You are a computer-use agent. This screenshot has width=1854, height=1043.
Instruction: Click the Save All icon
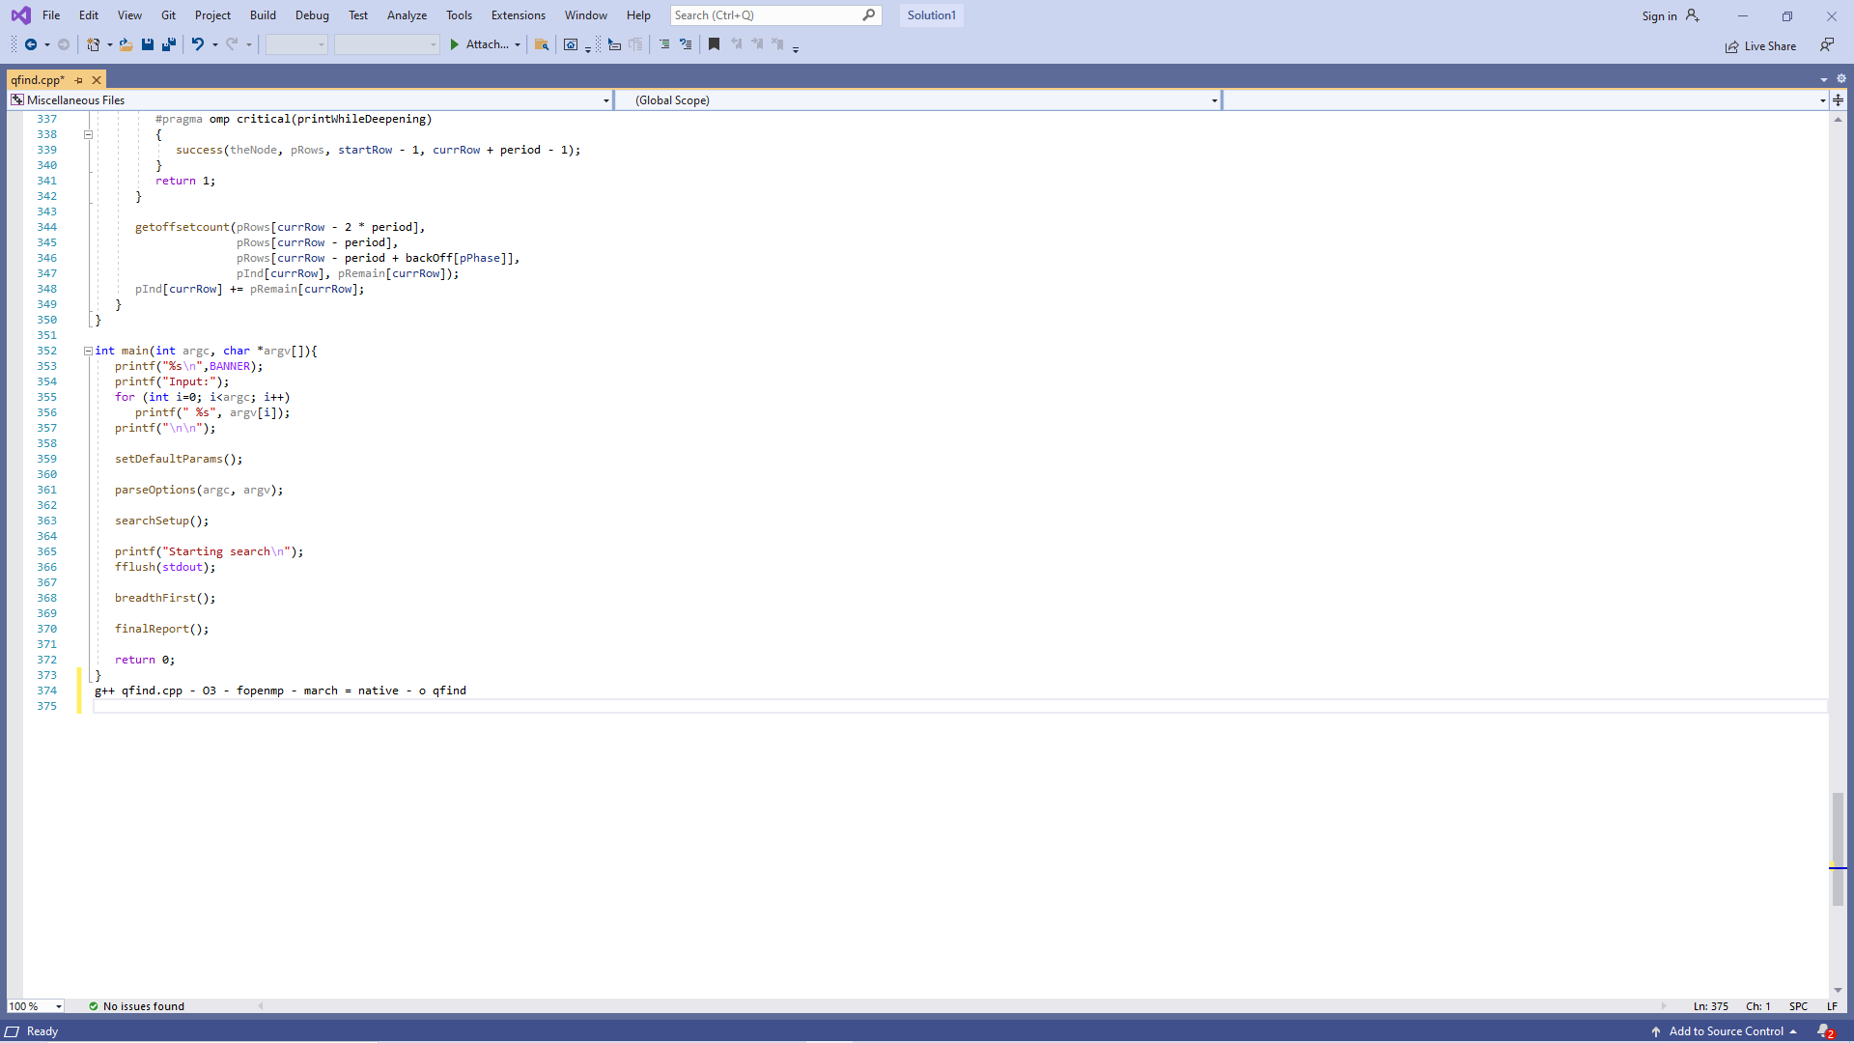pyautogui.click(x=169, y=44)
